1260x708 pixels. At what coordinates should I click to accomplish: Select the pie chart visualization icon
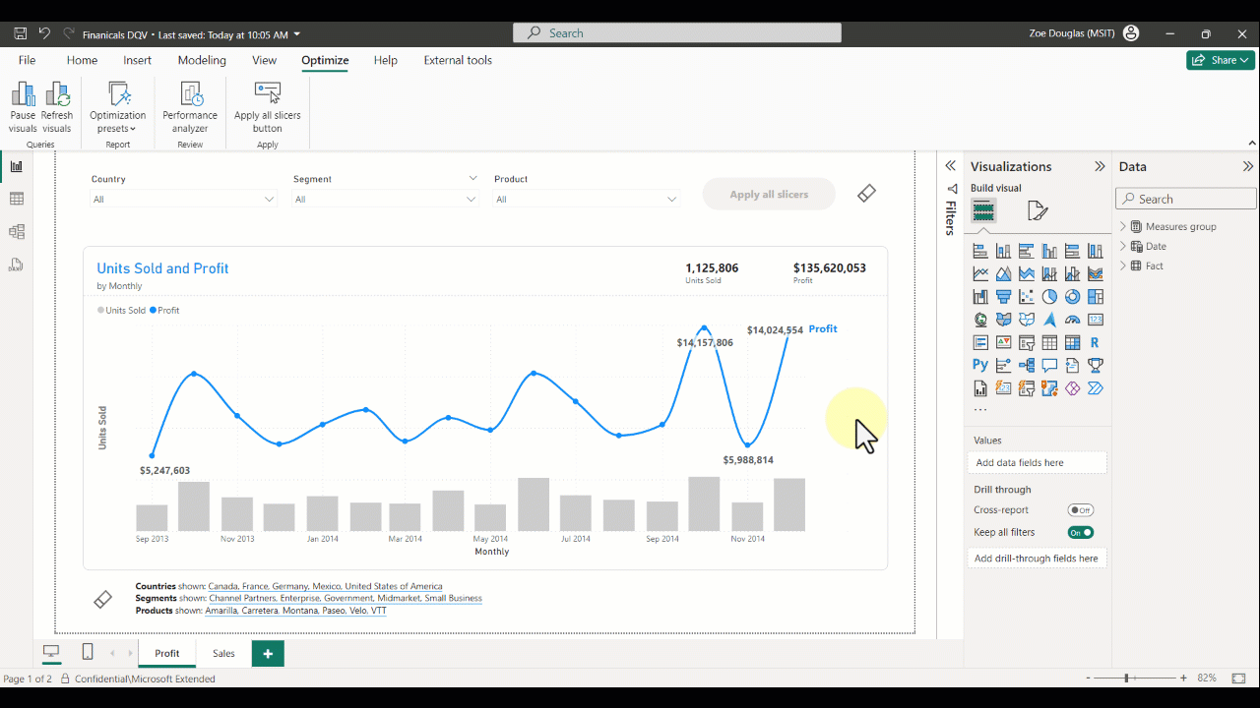pyautogui.click(x=1049, y=296)
